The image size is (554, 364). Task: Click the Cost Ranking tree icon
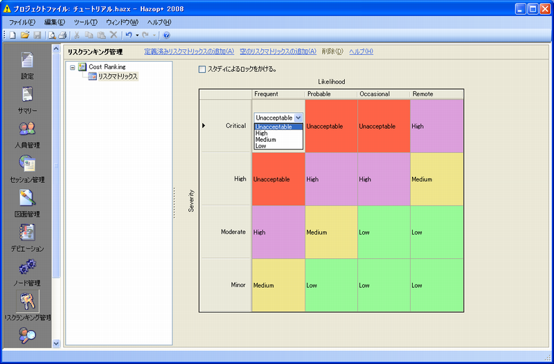pos(82,66)
